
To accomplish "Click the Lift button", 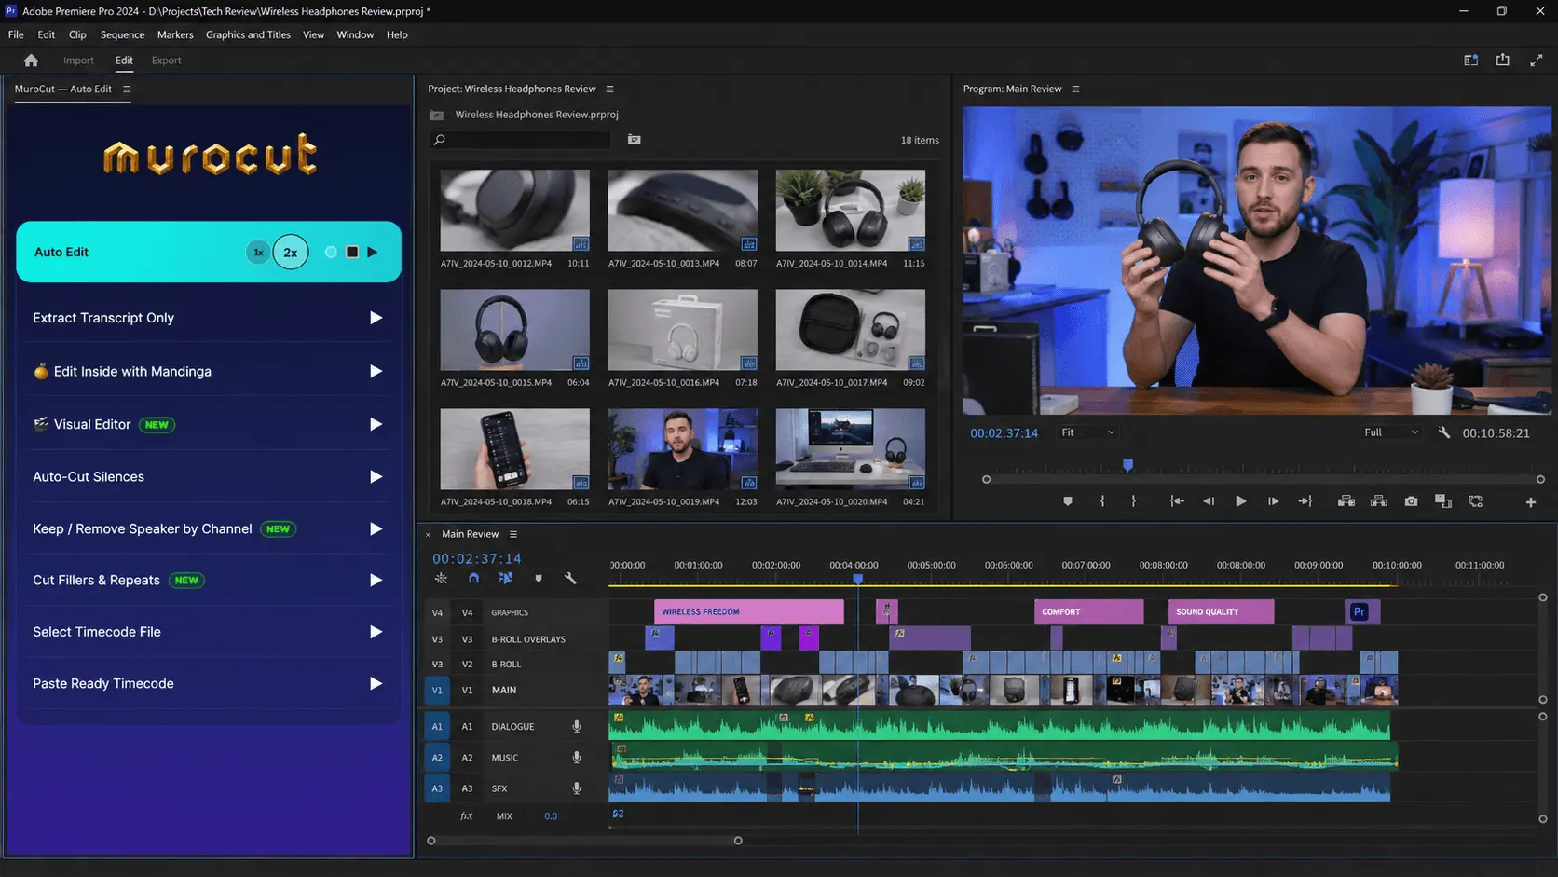I will tap(1346, 501).
